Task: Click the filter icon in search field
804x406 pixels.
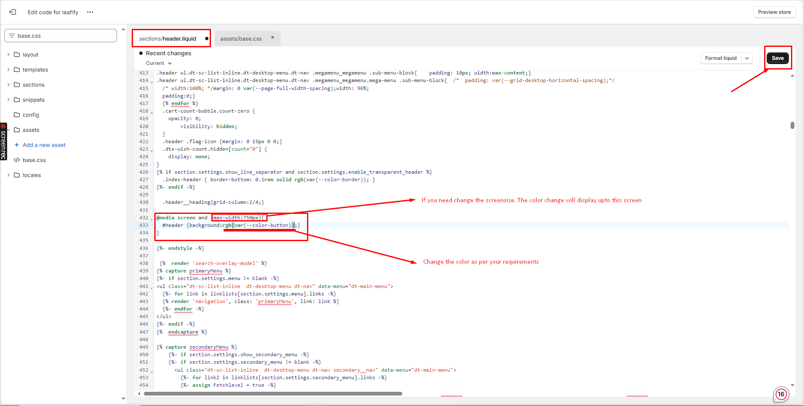Action: click(12, 36)
